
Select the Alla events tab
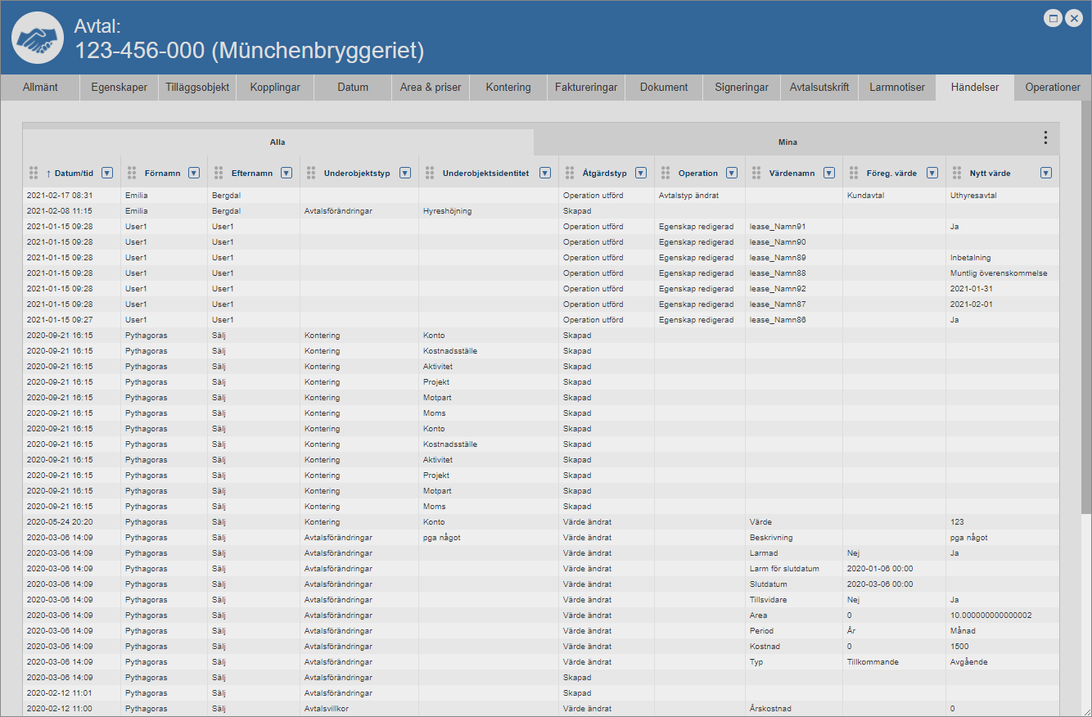(x=278, y=142)
